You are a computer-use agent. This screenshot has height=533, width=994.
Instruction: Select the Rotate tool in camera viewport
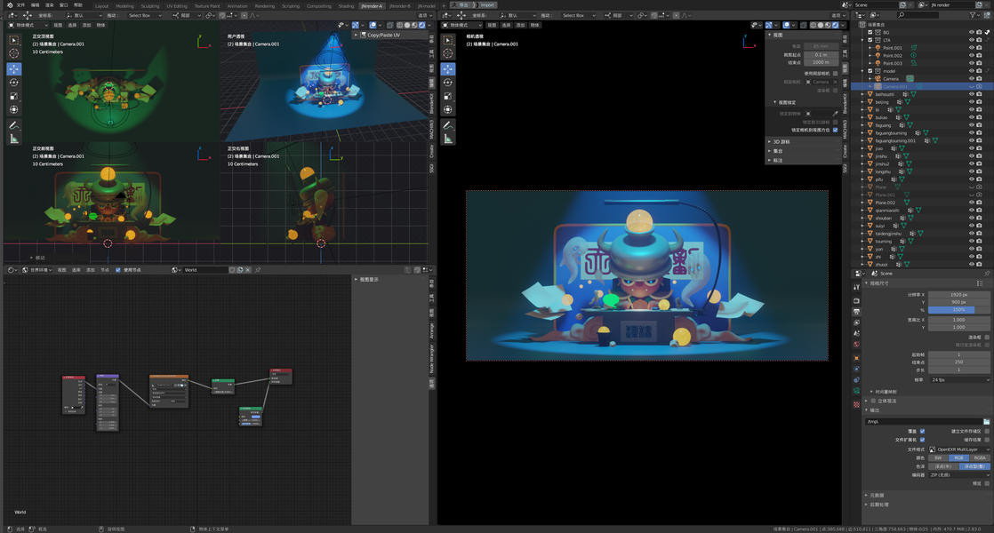447,83
